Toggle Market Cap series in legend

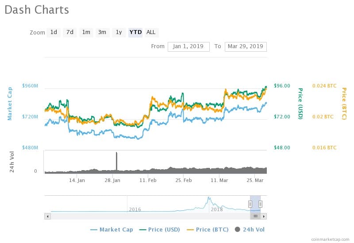[112, 230]
